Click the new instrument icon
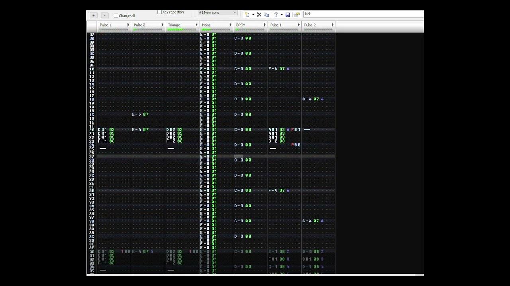Image resolution: width=510 pixels, height=286 pixels. 247,15
